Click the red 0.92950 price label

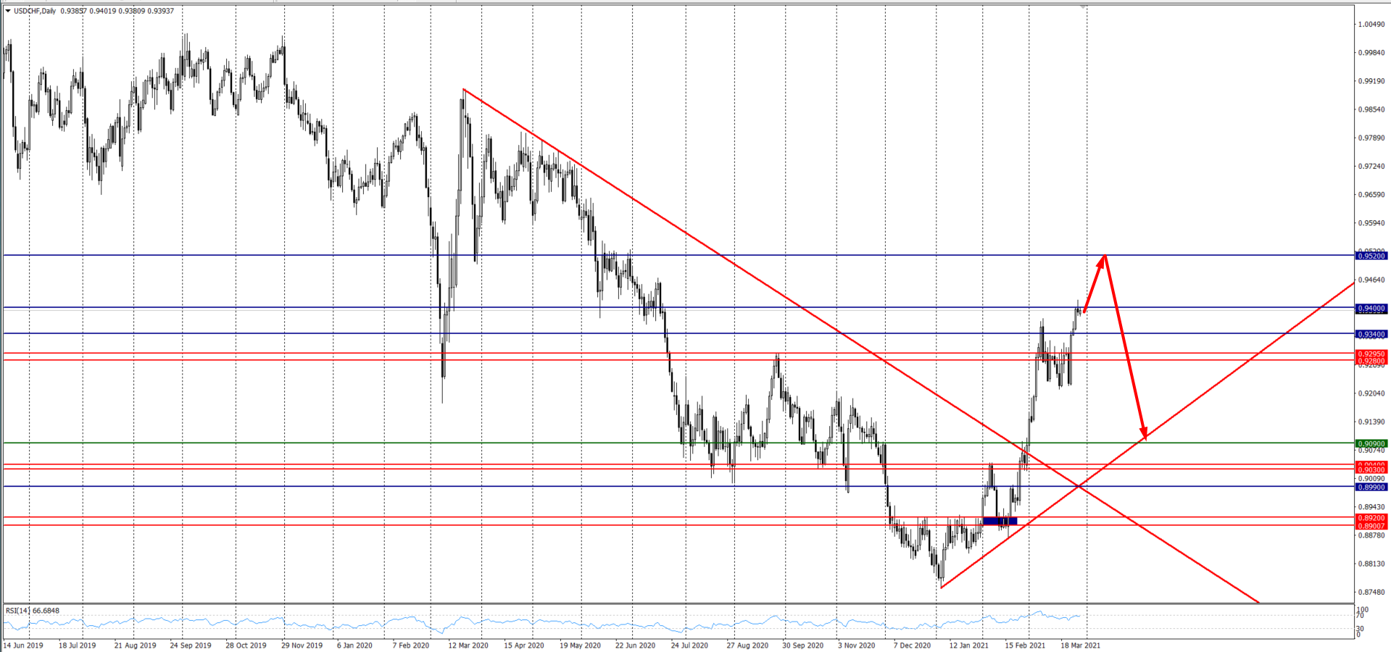click(1371, 354)
